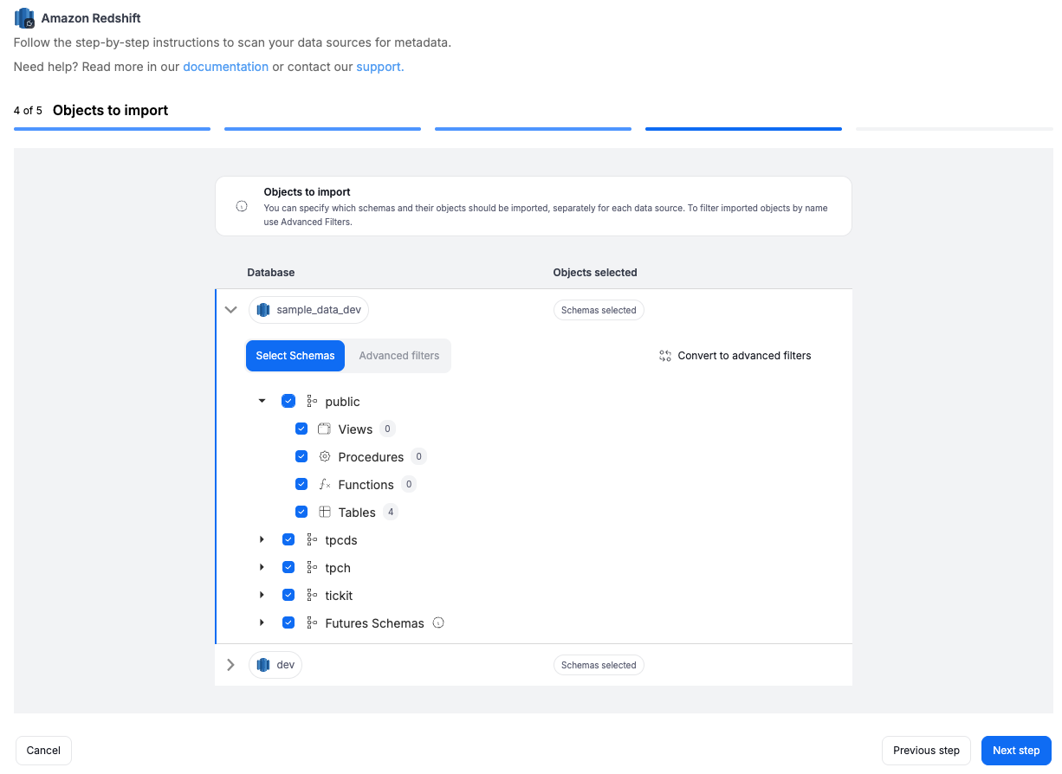
Task: Collapse the sample_data_dev database row
Action: [x=230, y=310]
